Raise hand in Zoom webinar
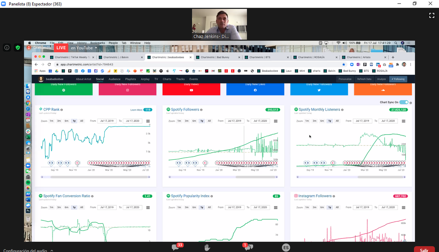 pos(207,248)
